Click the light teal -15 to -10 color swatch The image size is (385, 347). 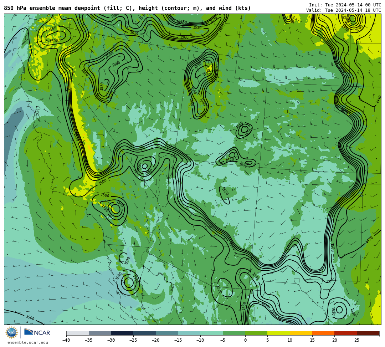189,333
